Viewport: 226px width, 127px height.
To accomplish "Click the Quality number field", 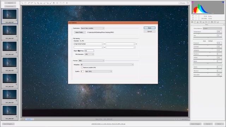I will tap(82, 71).
